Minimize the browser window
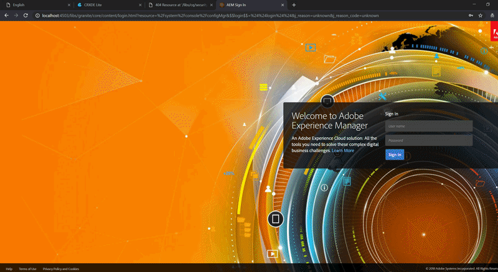The width and height of the screenshot is (498, 272). point(474,4)
